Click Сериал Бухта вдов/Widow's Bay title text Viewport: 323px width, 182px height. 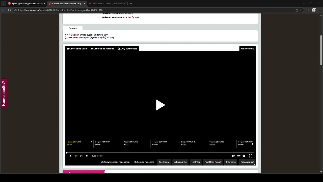point(89,35)
